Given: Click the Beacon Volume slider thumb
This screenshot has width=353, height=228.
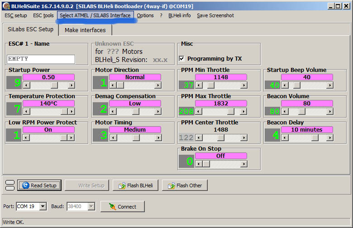Looking at the screenshot, I should tap(302, 111).
